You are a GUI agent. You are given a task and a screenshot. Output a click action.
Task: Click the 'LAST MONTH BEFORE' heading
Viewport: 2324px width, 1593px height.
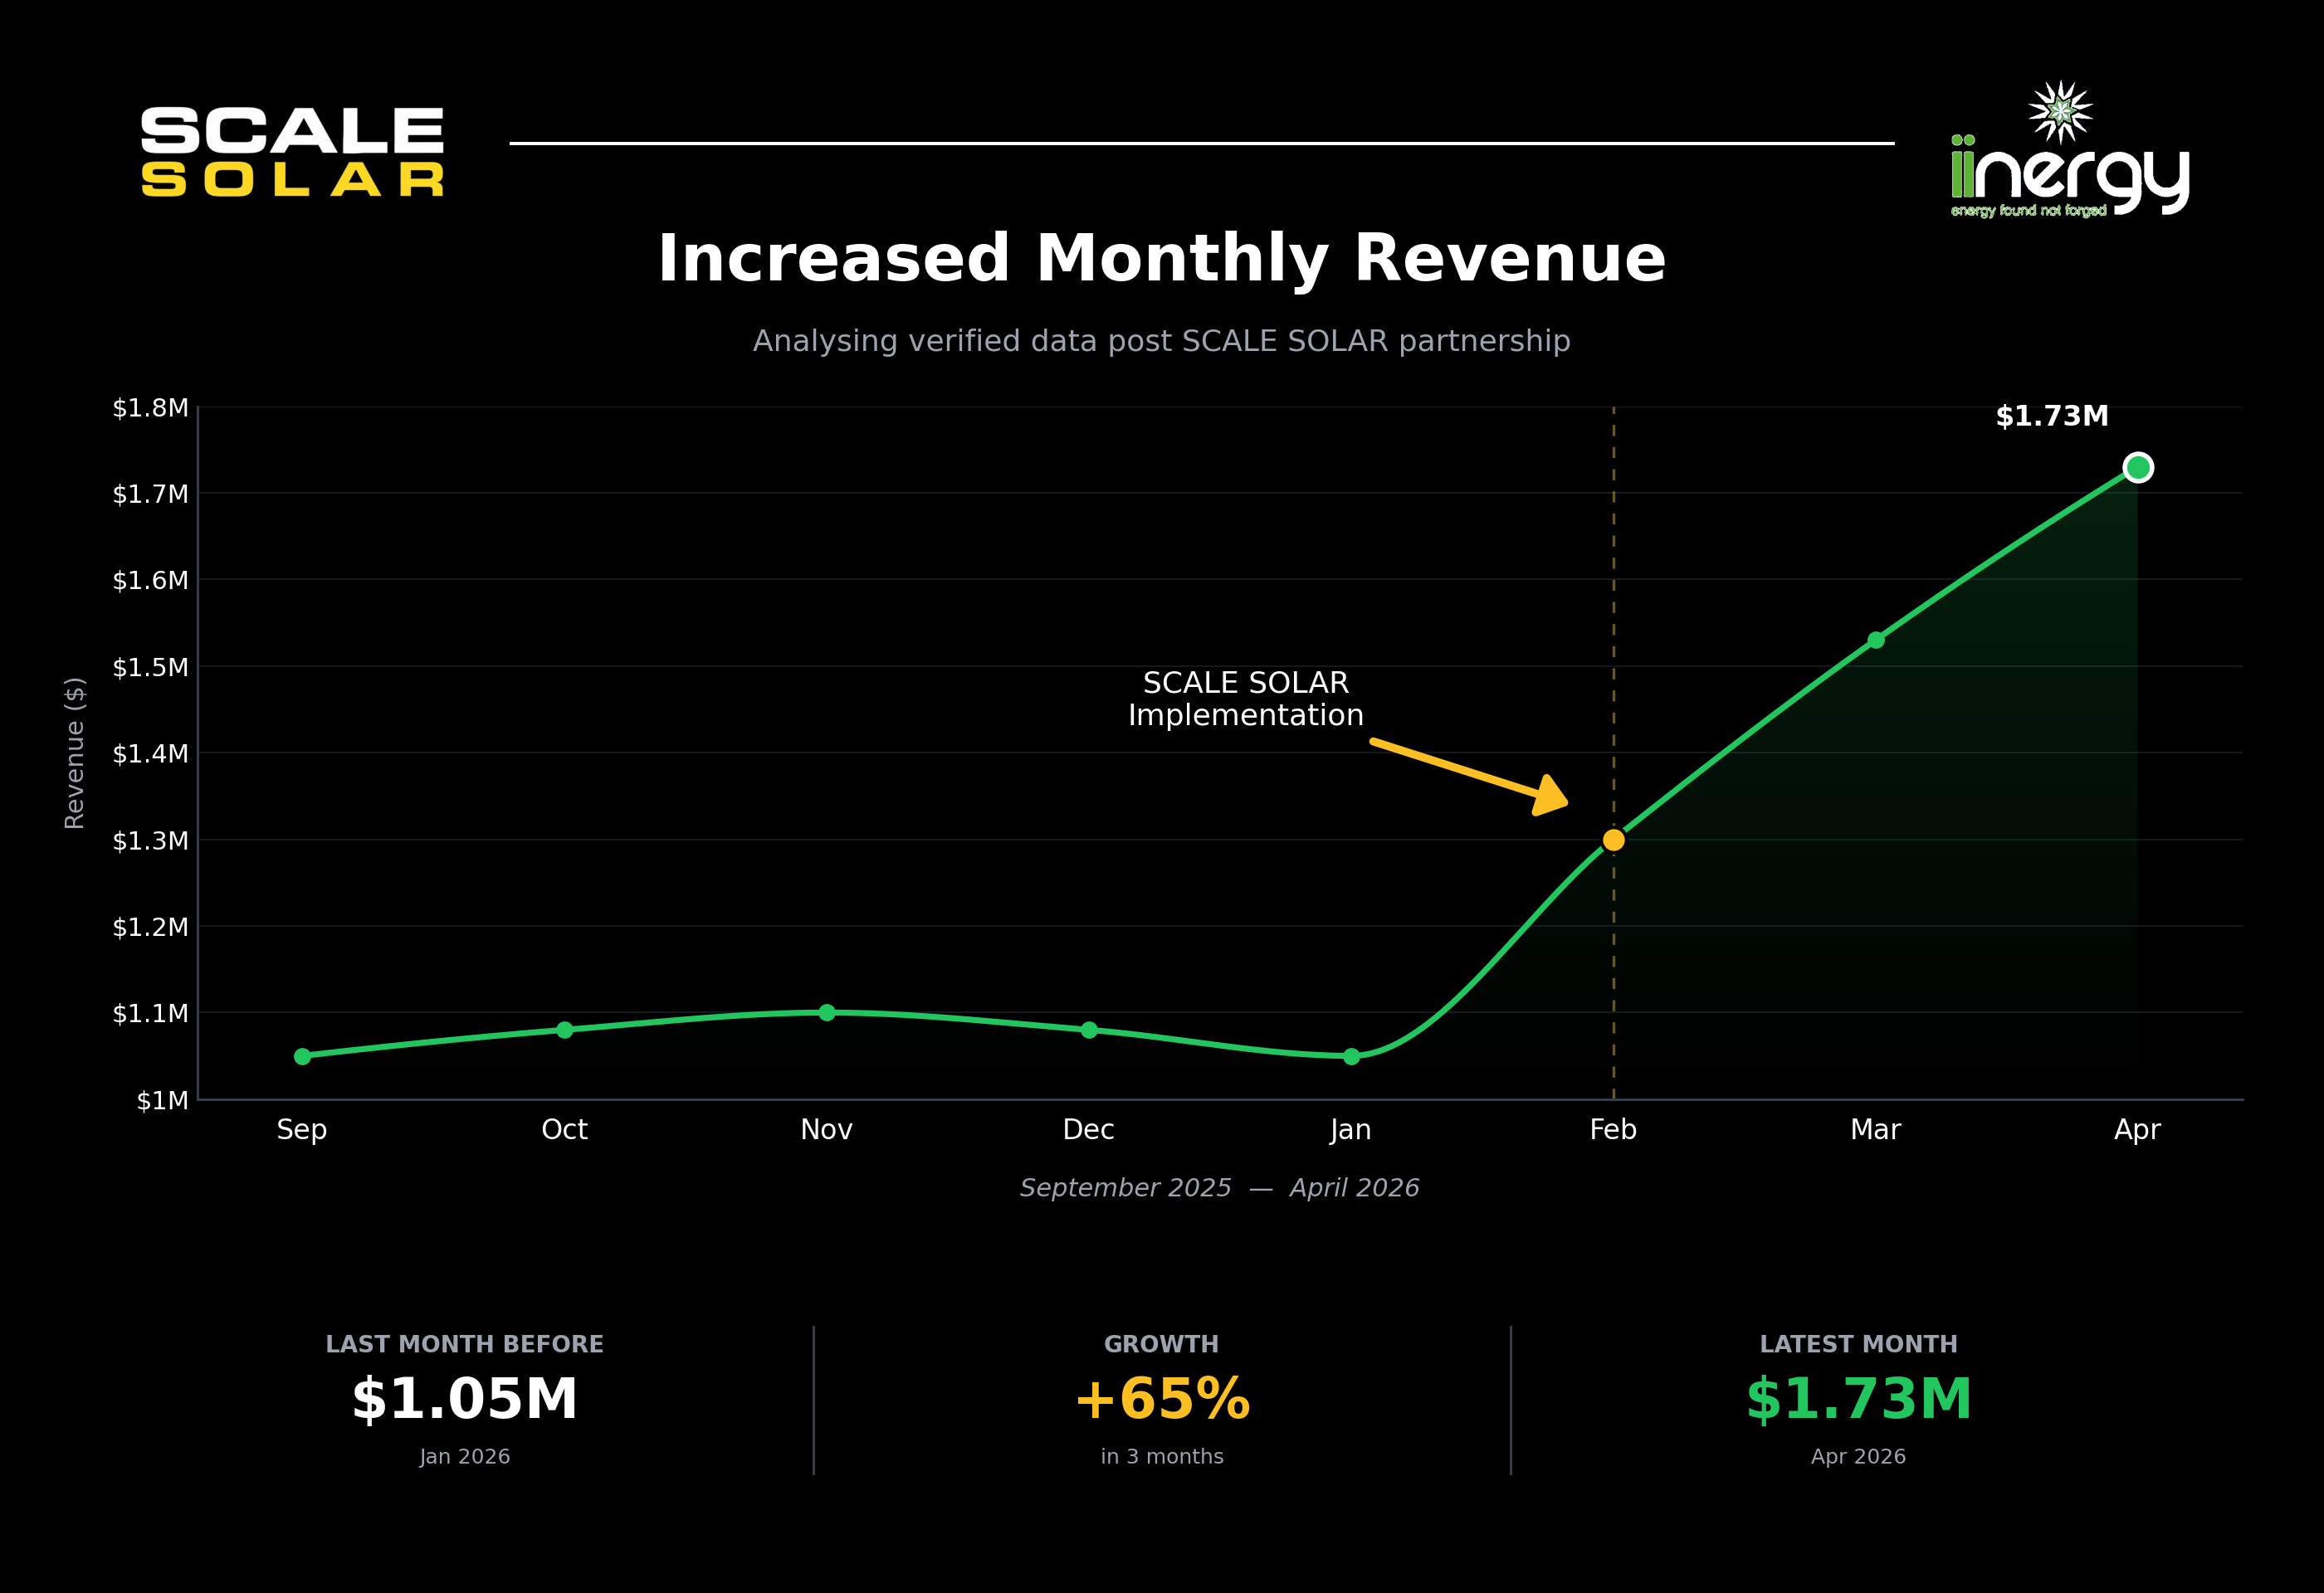(465, 1345)
